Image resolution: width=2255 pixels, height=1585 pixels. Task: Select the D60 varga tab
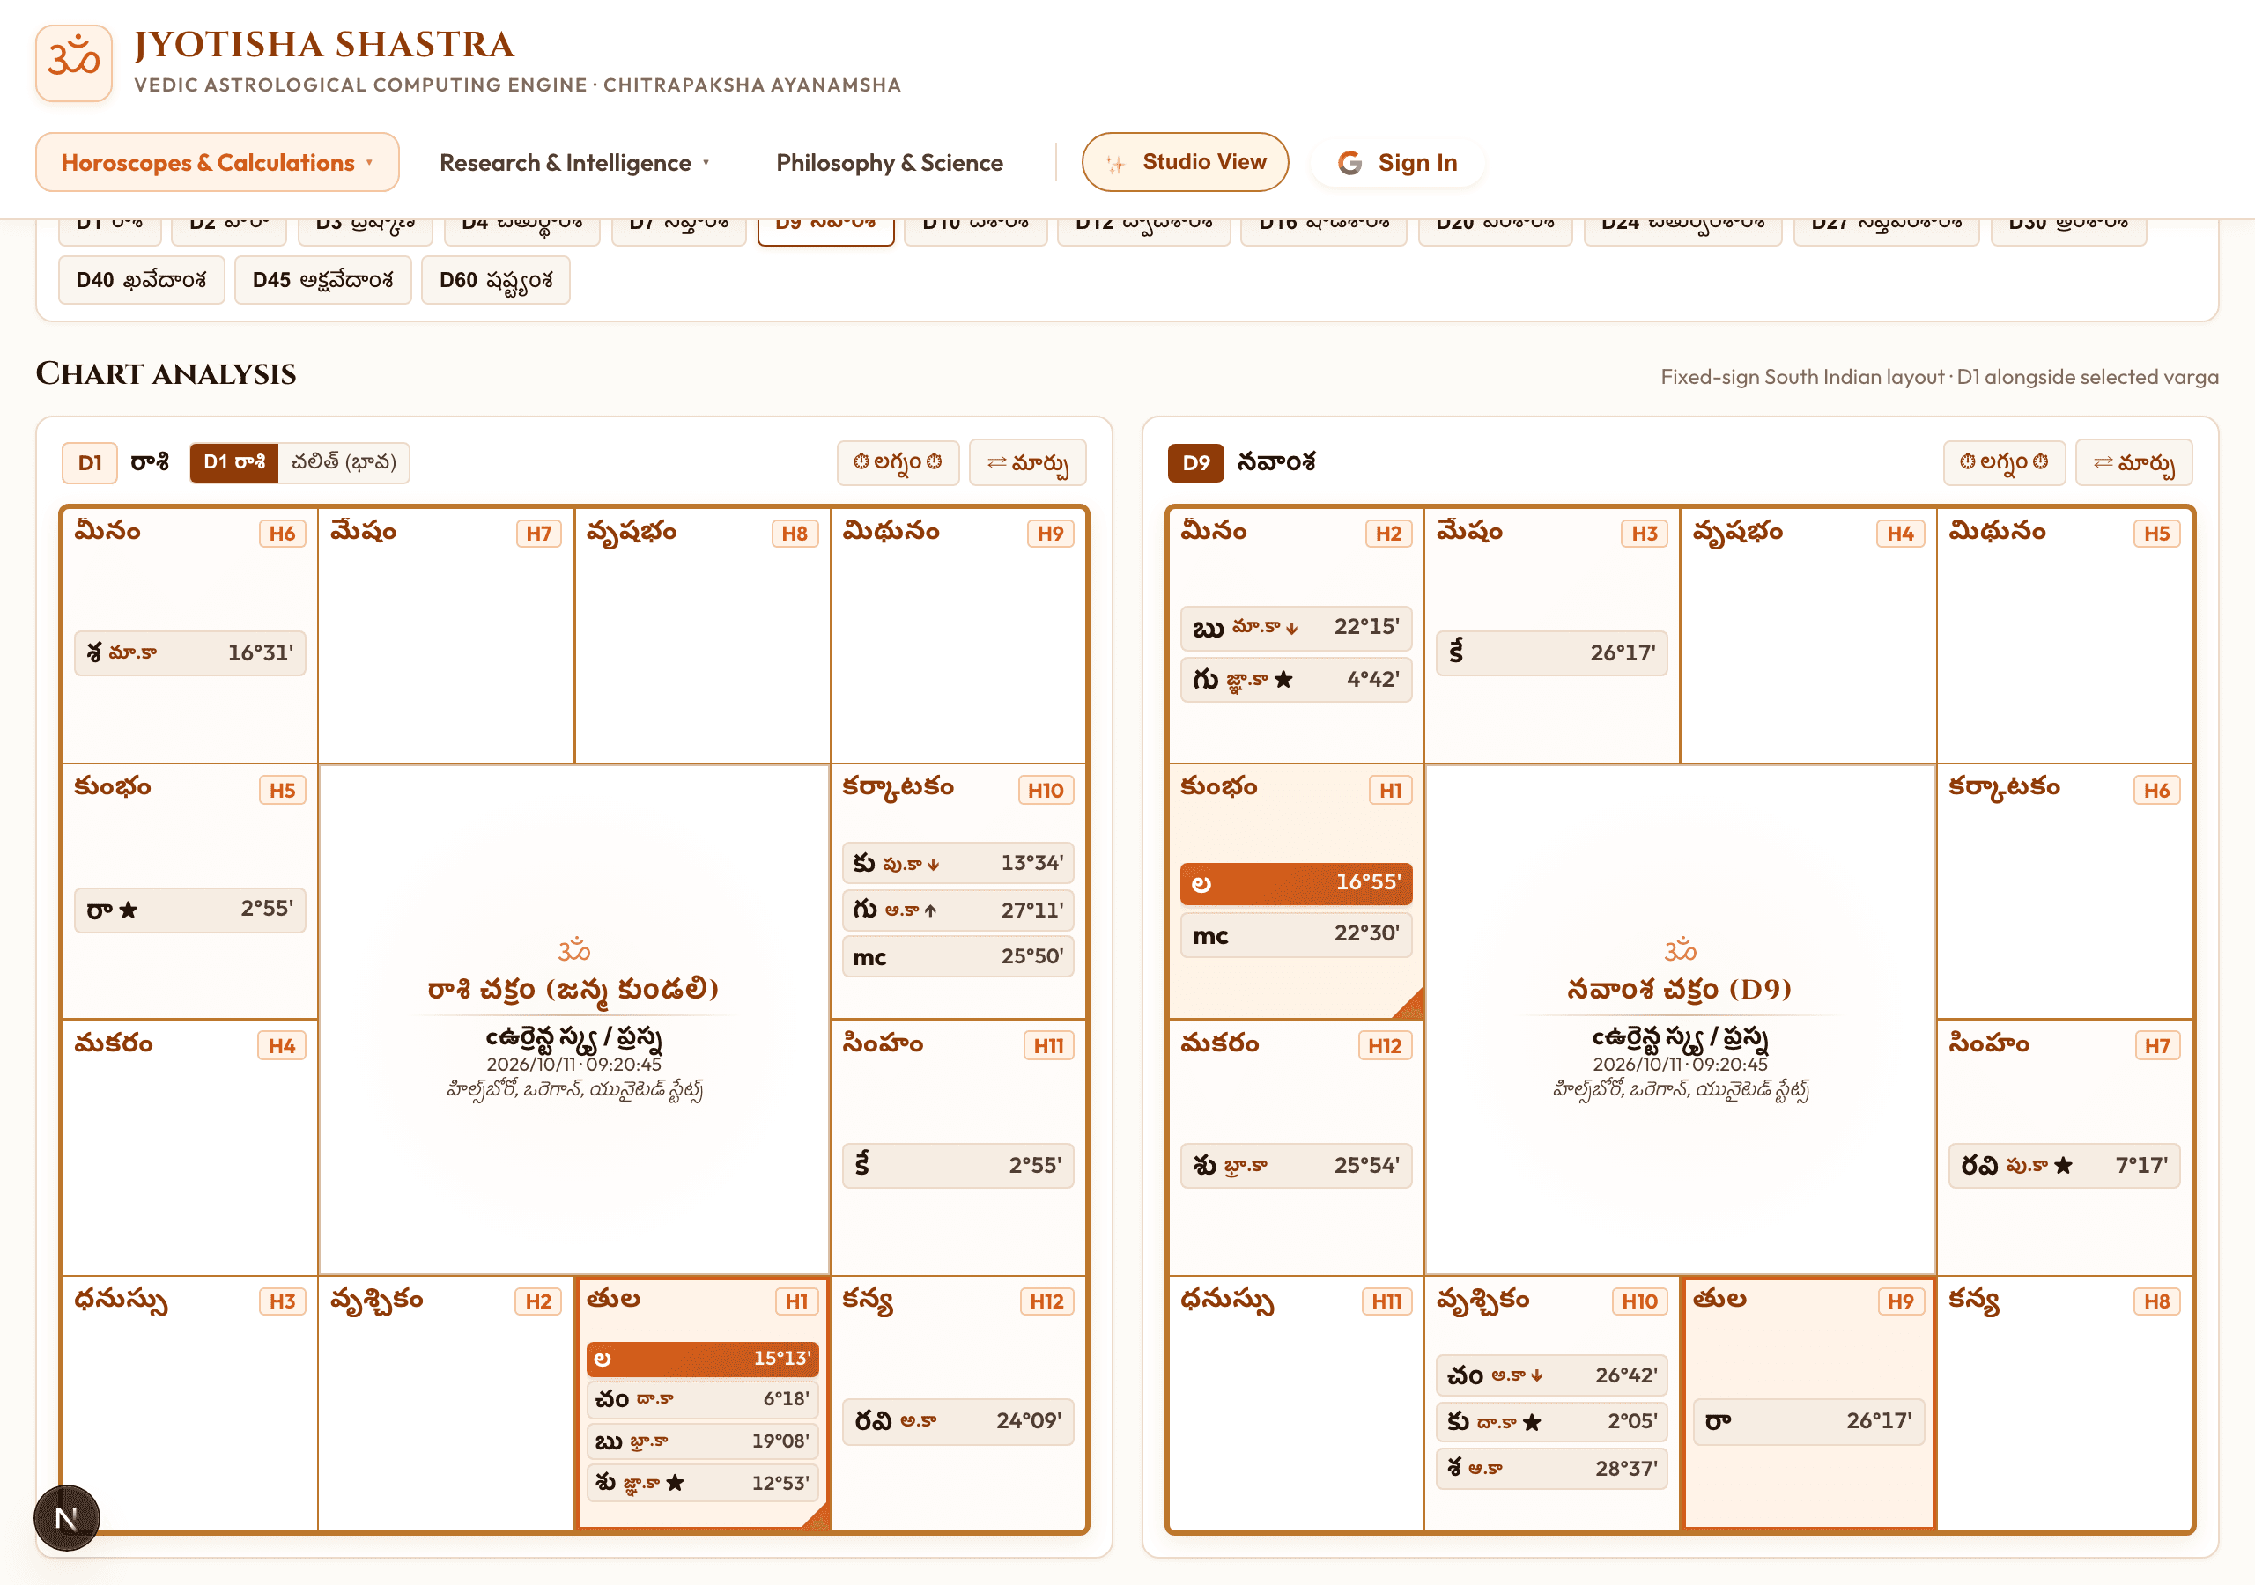pyautogui.click(x=496, y=280)
